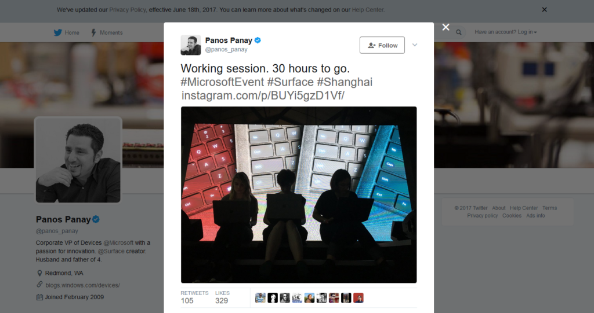This screenshot has height=313, width=594.
Task: Open the instagram.com post link
Action: [x=263, y=95]
